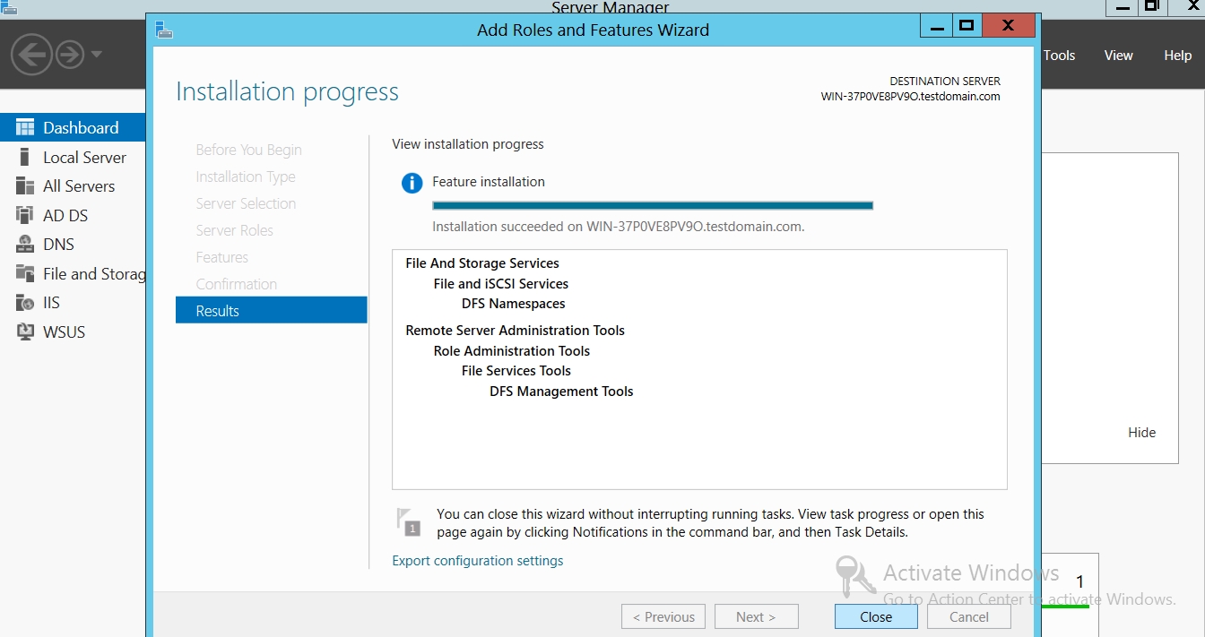The width and height of the screenshot is (1205, 637).
Task: Select the Results step in wizard
Action: (x=271, y=311)
